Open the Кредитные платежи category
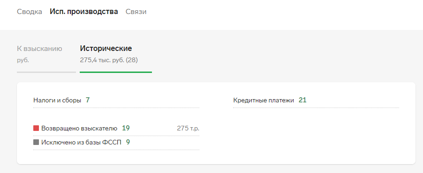The image size is (423, 173). tap(264, 101)
